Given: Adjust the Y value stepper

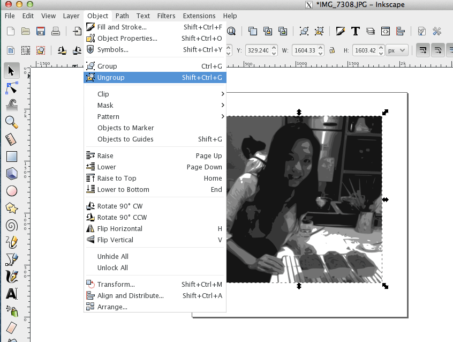Looking at the screenshot, I should (274, 50).
